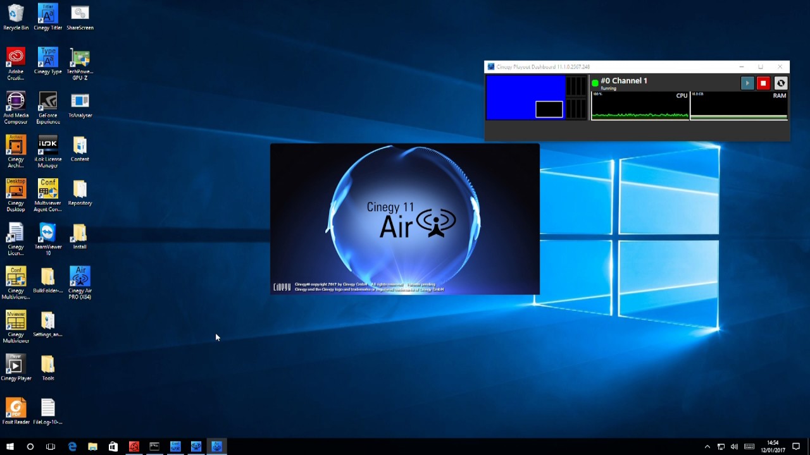Switch to the red app icon in taskbar
This screenshot has height=455, width=810.
134,446
